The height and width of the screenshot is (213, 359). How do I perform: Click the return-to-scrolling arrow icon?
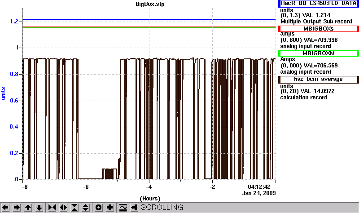pyautogui.click(x=134, y=208)
